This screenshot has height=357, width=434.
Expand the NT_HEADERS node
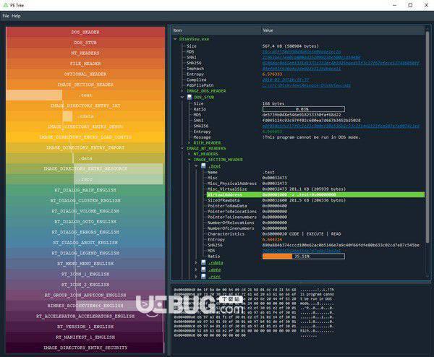coord(189,154)
